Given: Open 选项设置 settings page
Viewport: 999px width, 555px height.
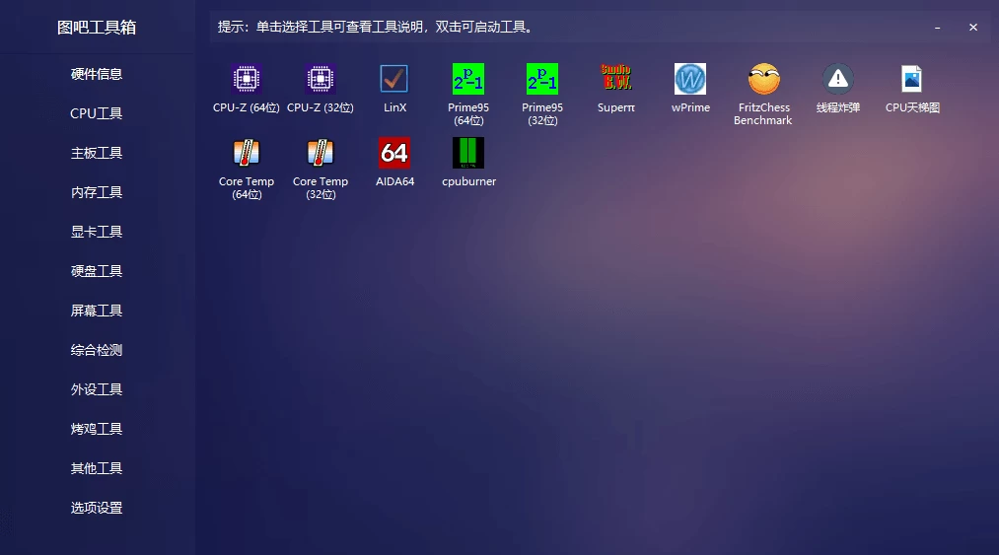Looking at the screenshot, I should (97, 508).
